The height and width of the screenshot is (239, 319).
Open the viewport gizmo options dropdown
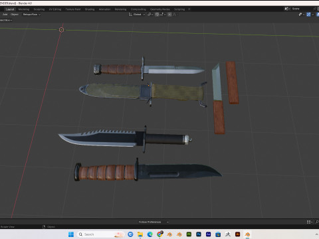301,15
